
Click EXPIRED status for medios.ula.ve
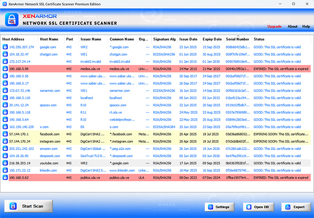tap(281, 69)
